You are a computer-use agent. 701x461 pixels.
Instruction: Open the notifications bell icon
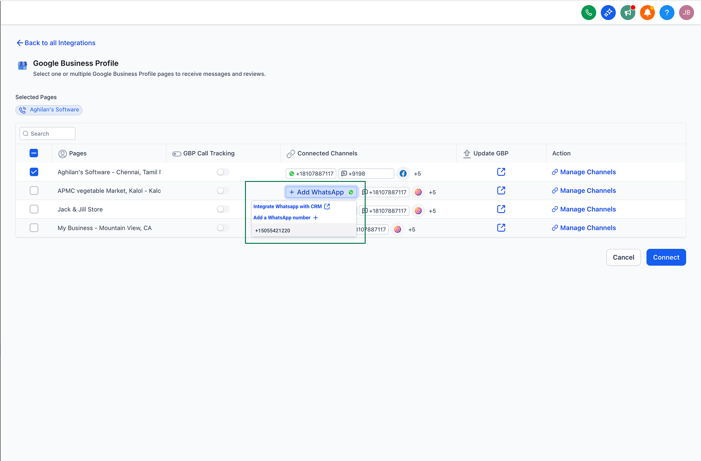point(647,13)
